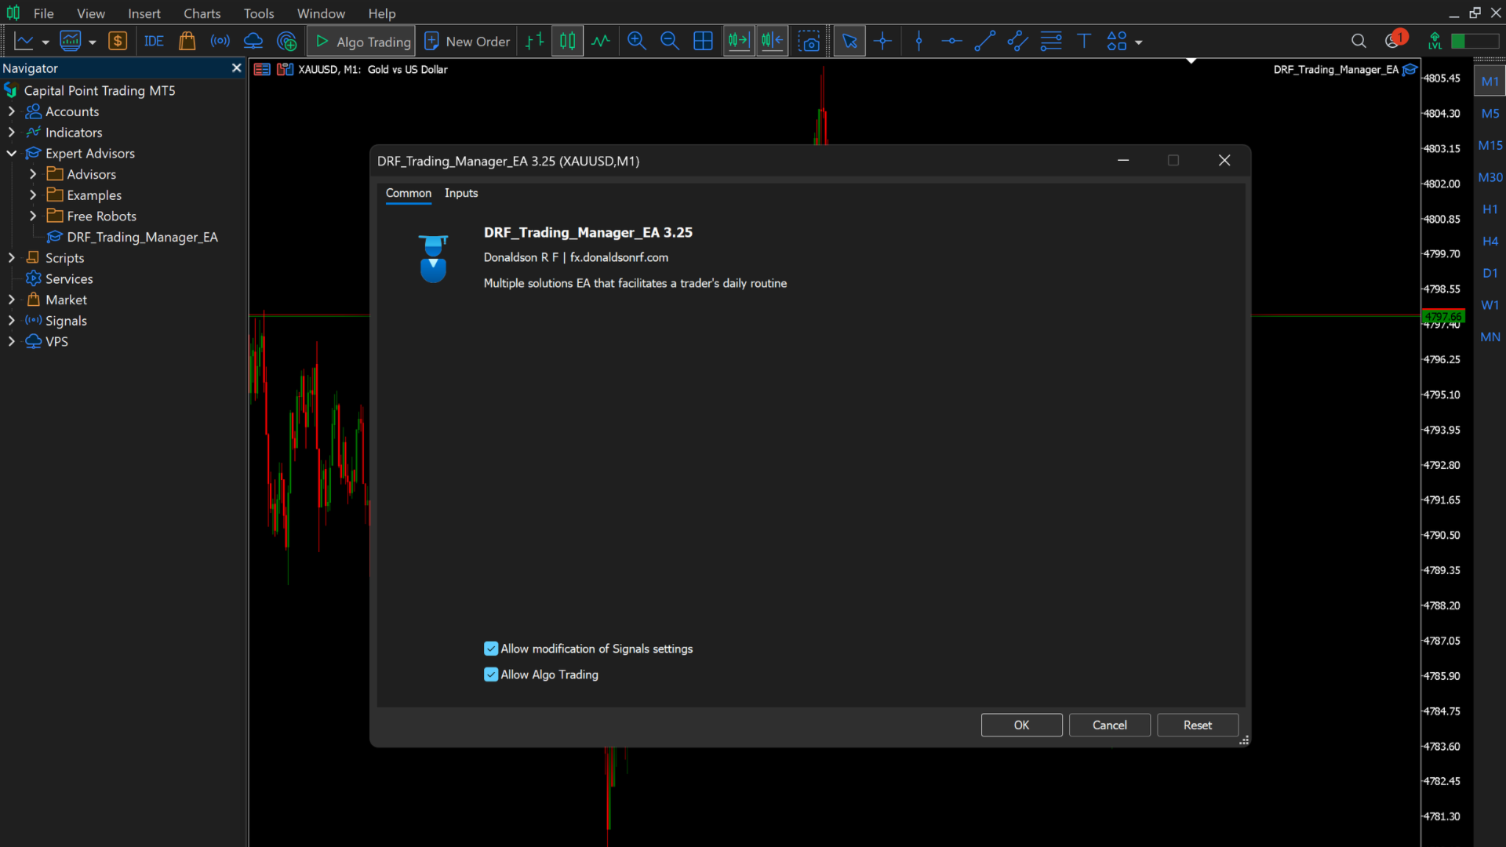Select the crosshair cursor tool
Viewport: 1506px width, 847px height.
point(882,42)
